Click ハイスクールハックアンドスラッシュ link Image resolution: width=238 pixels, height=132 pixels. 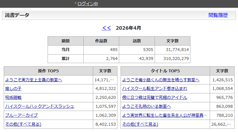(40, 106)
